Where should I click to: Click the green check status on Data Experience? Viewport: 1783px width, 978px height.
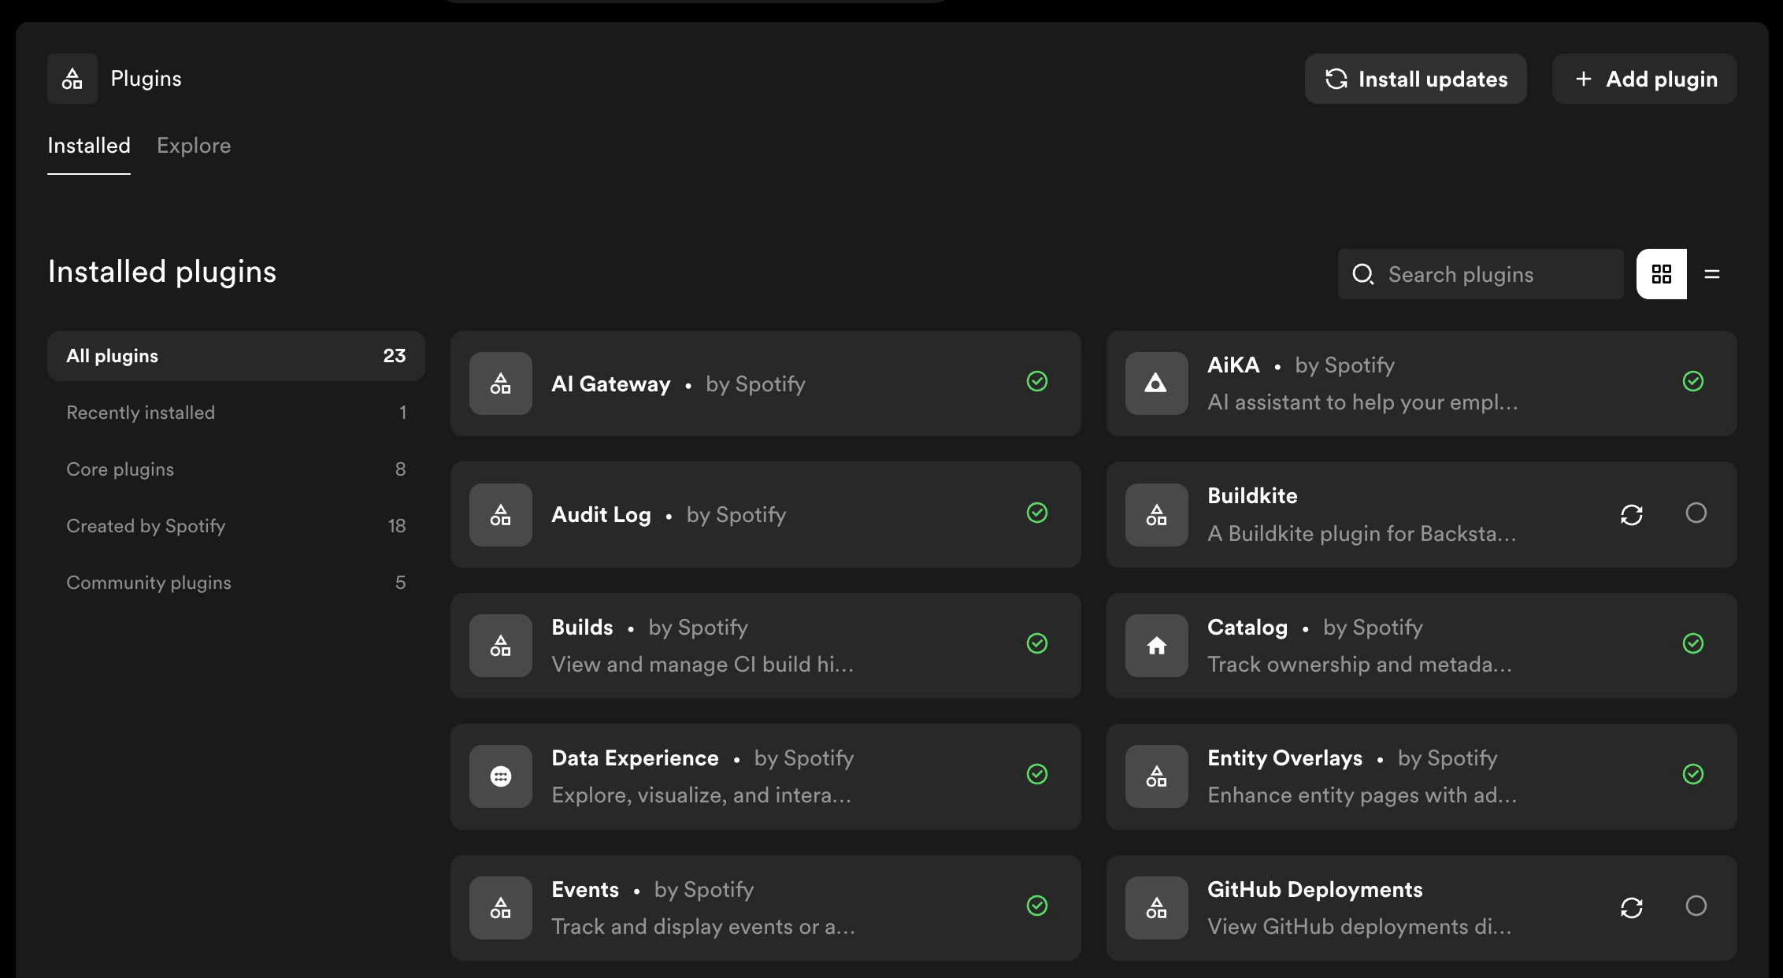tap(1037, 774)
